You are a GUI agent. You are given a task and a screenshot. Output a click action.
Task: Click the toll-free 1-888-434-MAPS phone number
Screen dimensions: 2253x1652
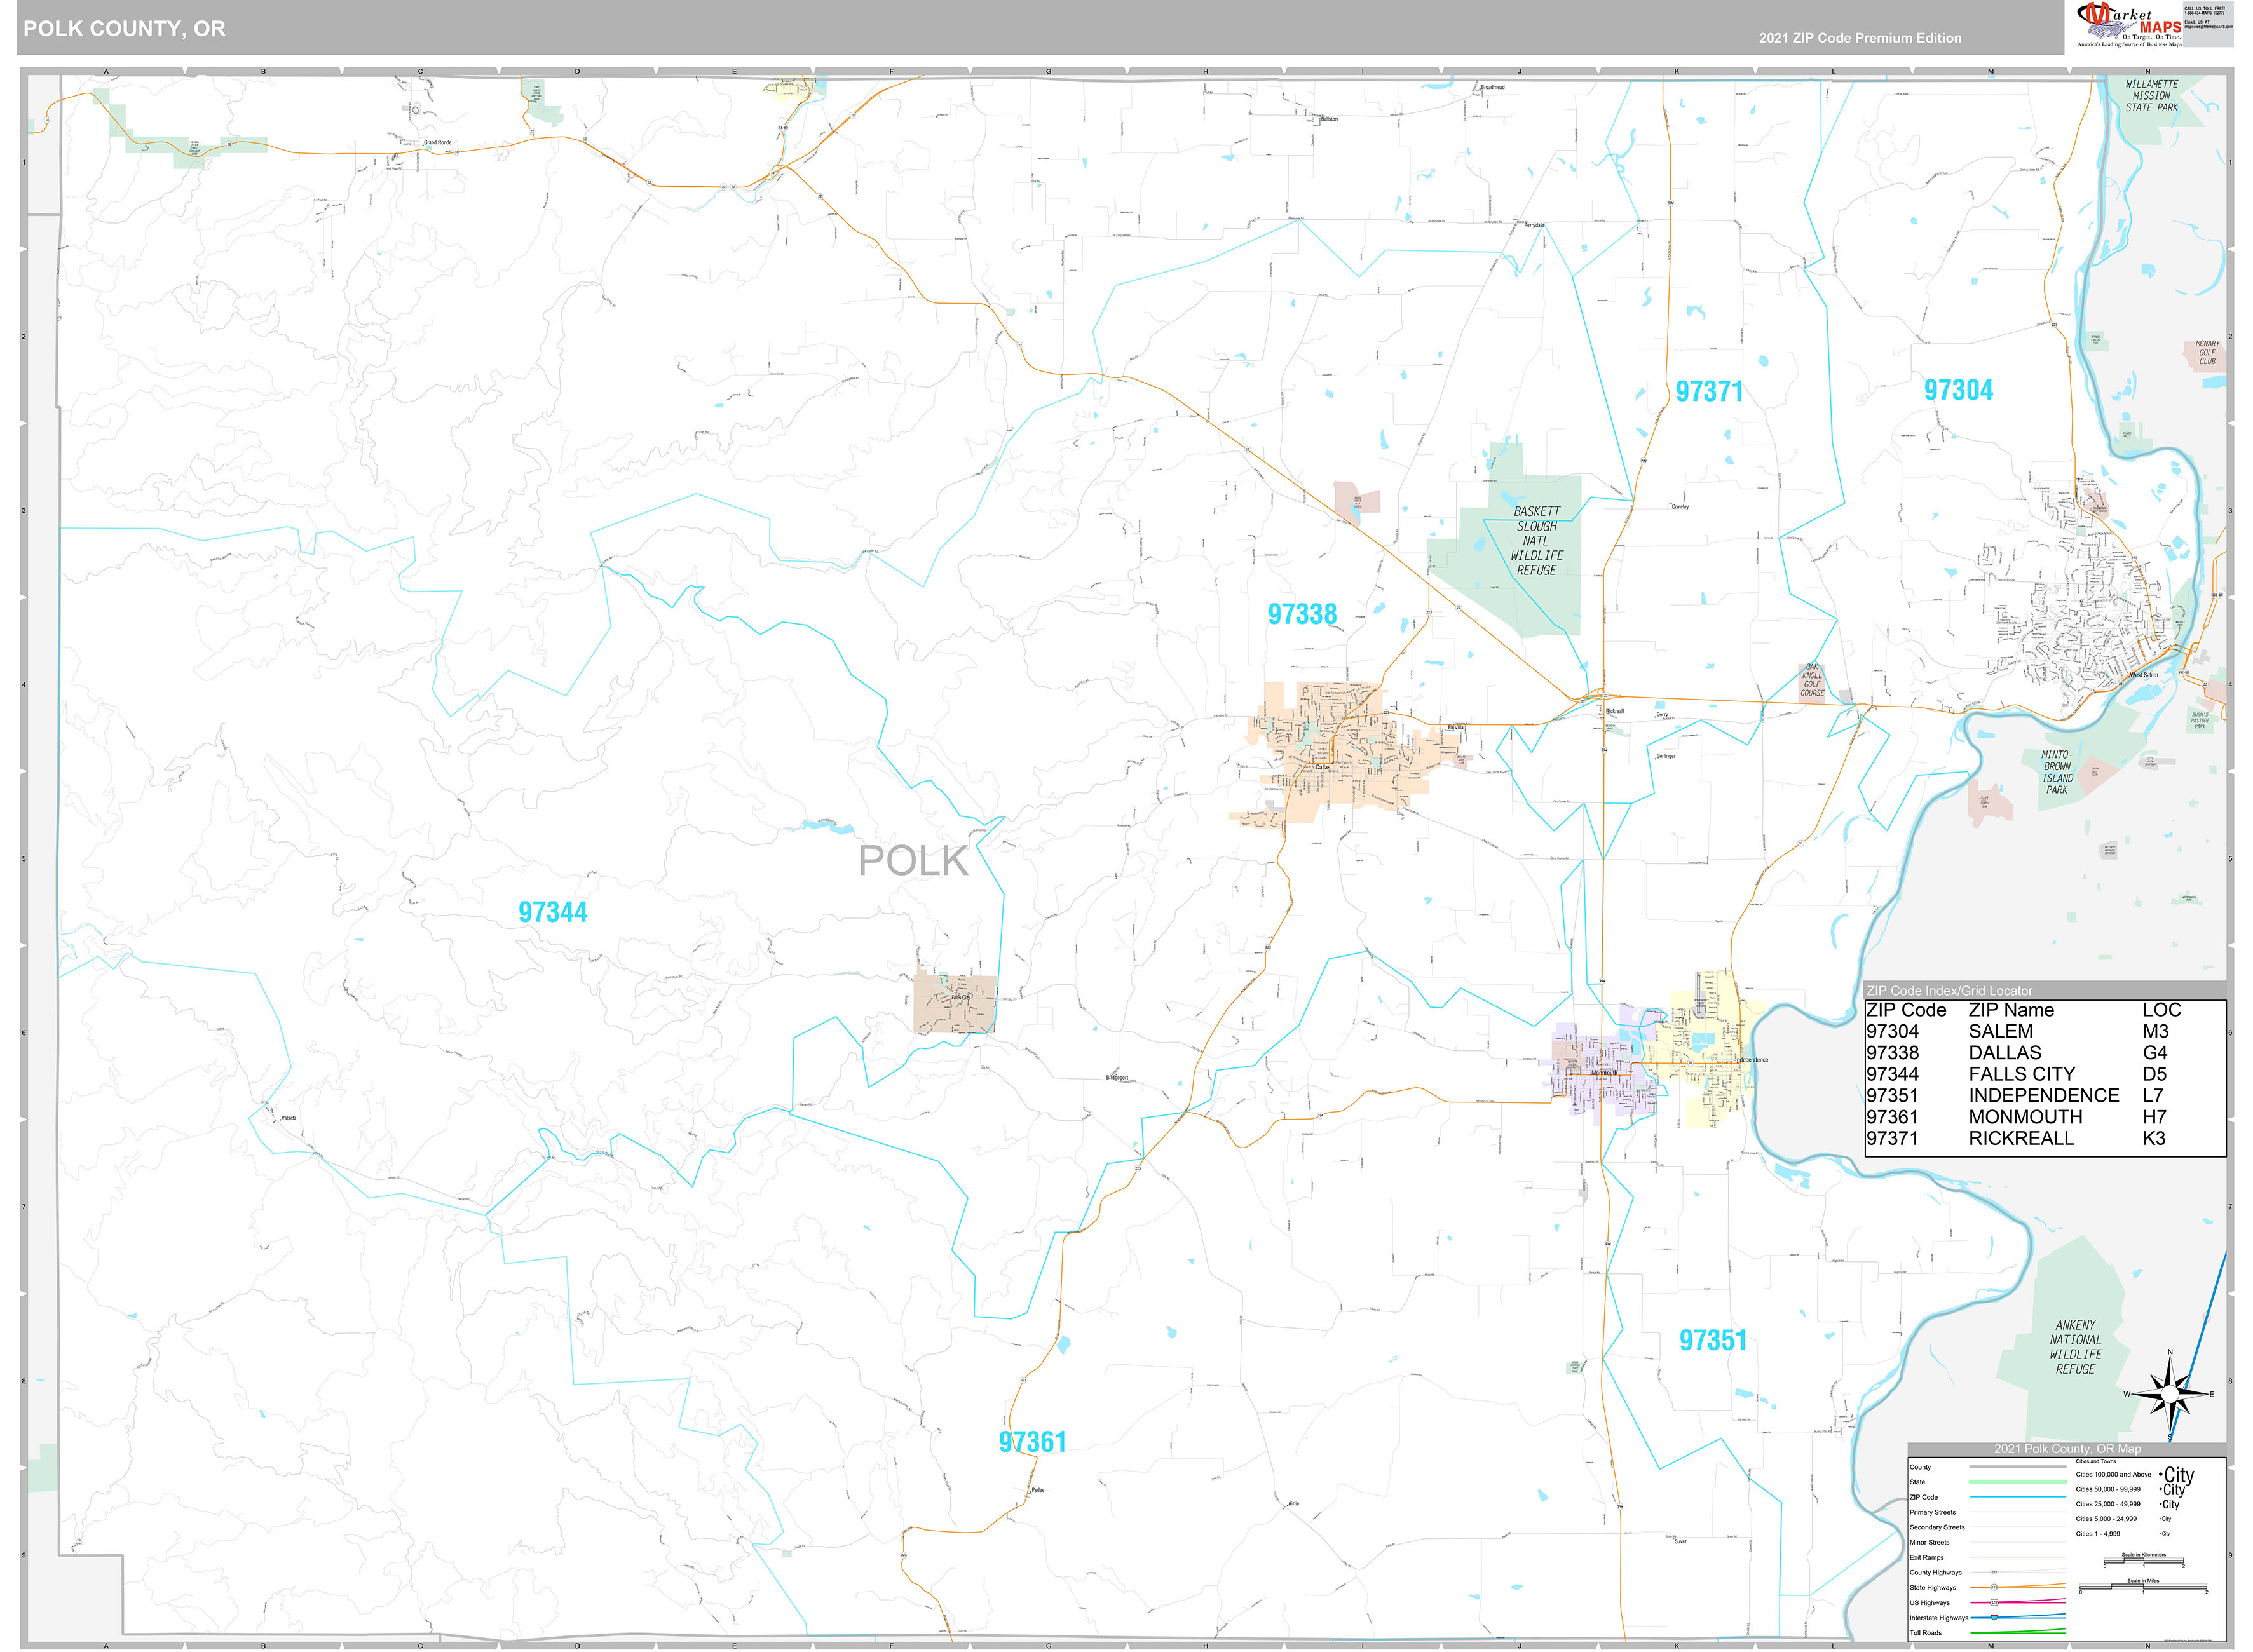2204,12
